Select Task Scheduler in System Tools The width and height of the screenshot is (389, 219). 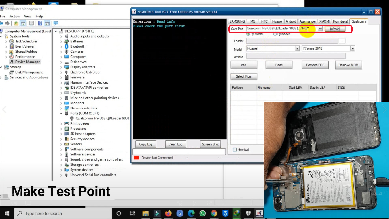pos(26,41)
